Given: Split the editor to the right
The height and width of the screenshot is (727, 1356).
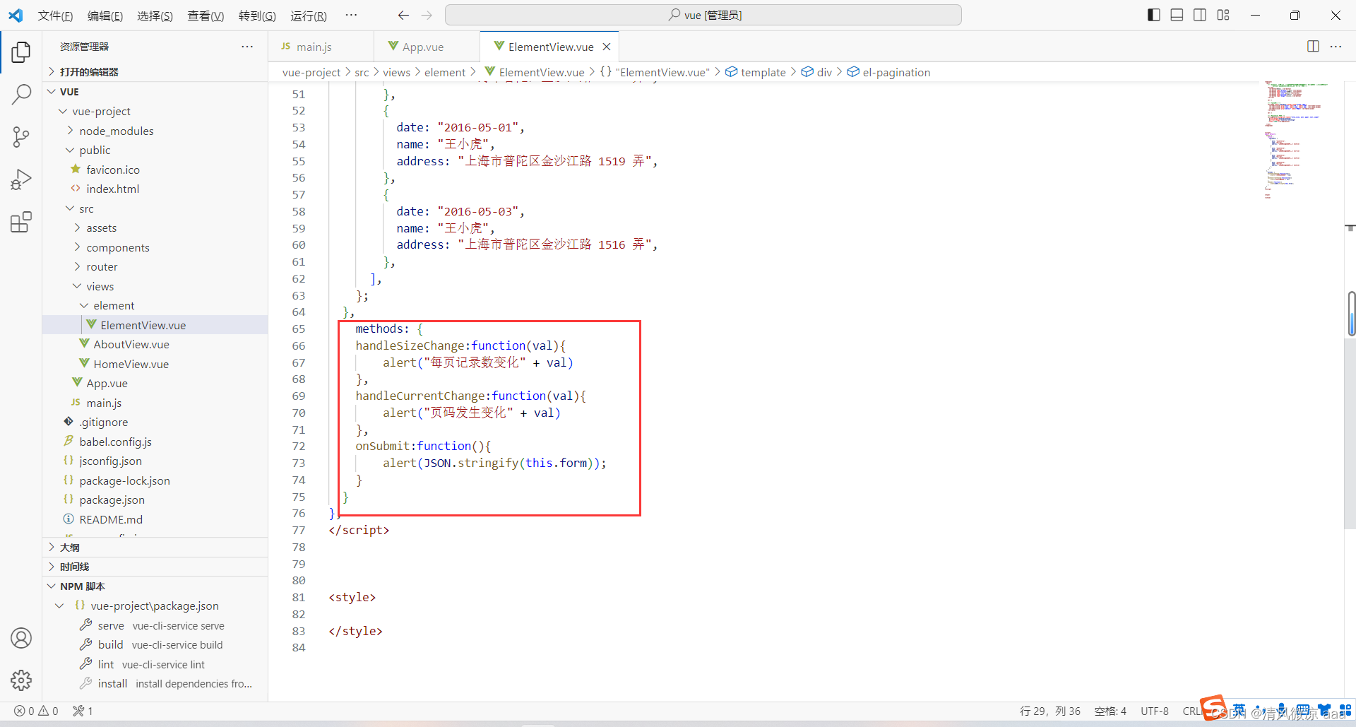Looking at the screenshot, I should tap(1313, 46).
